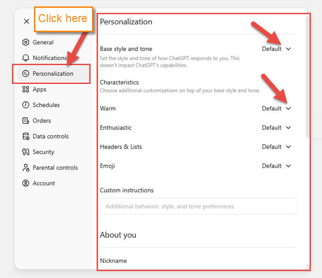The image size is (322, 278).
Task: Click the Data controls icon
Action: click(26, 136)
